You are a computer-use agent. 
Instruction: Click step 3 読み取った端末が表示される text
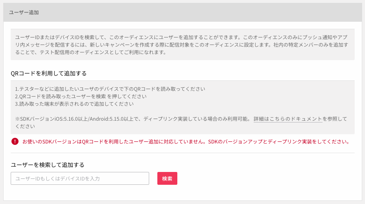[x=74, y=104]
